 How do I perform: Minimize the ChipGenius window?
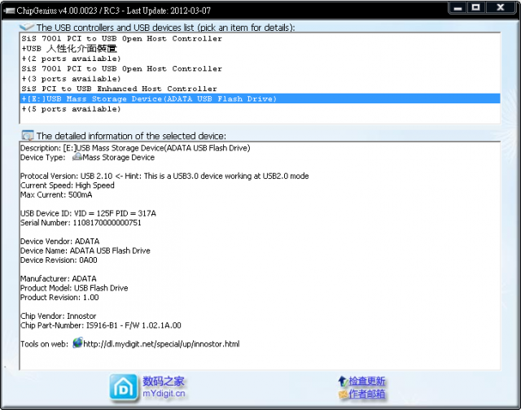click(458, 8)
